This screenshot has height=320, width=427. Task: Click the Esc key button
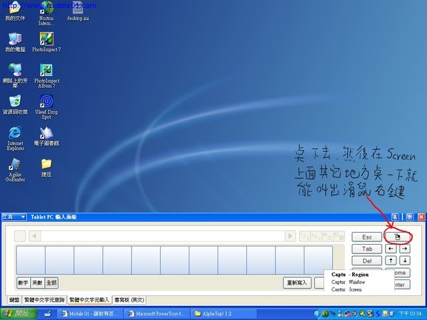point(367,237)
